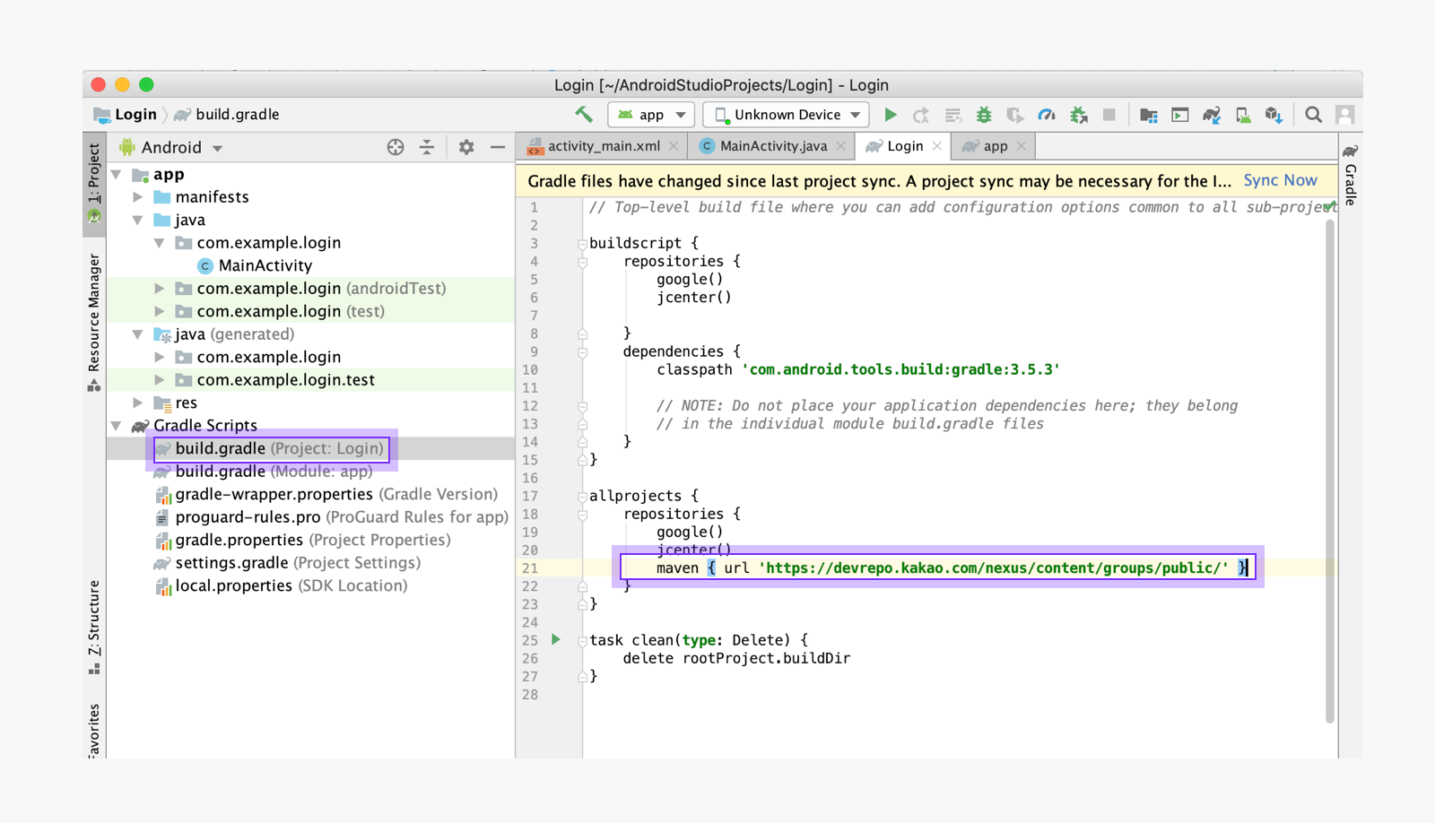Open SDK Manager cube icon with download arrow

[1274, 115]
